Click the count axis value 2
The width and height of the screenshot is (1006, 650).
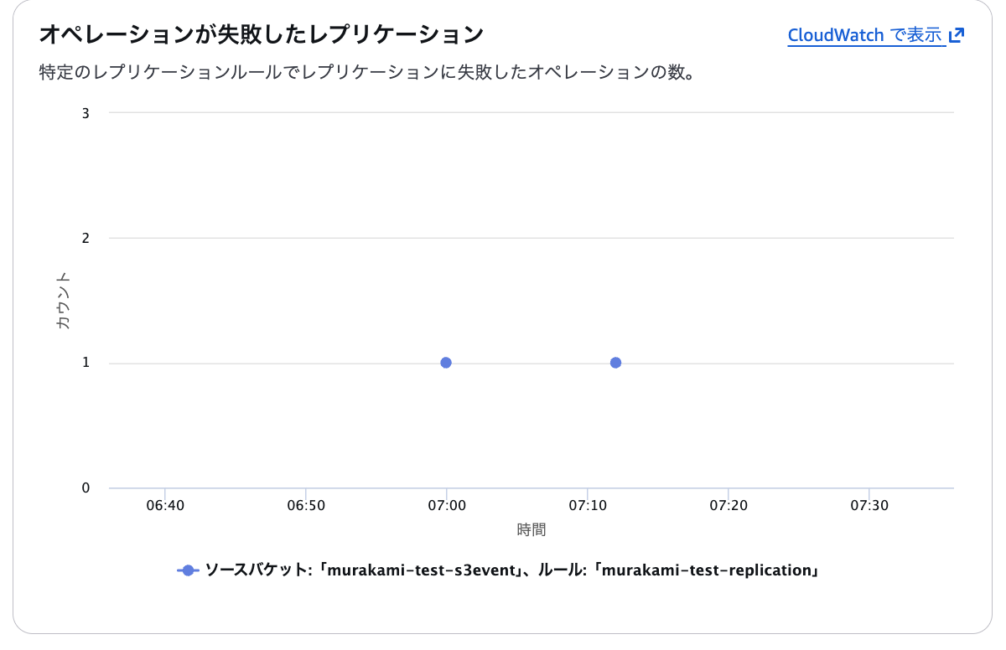[x=86, y=238]
